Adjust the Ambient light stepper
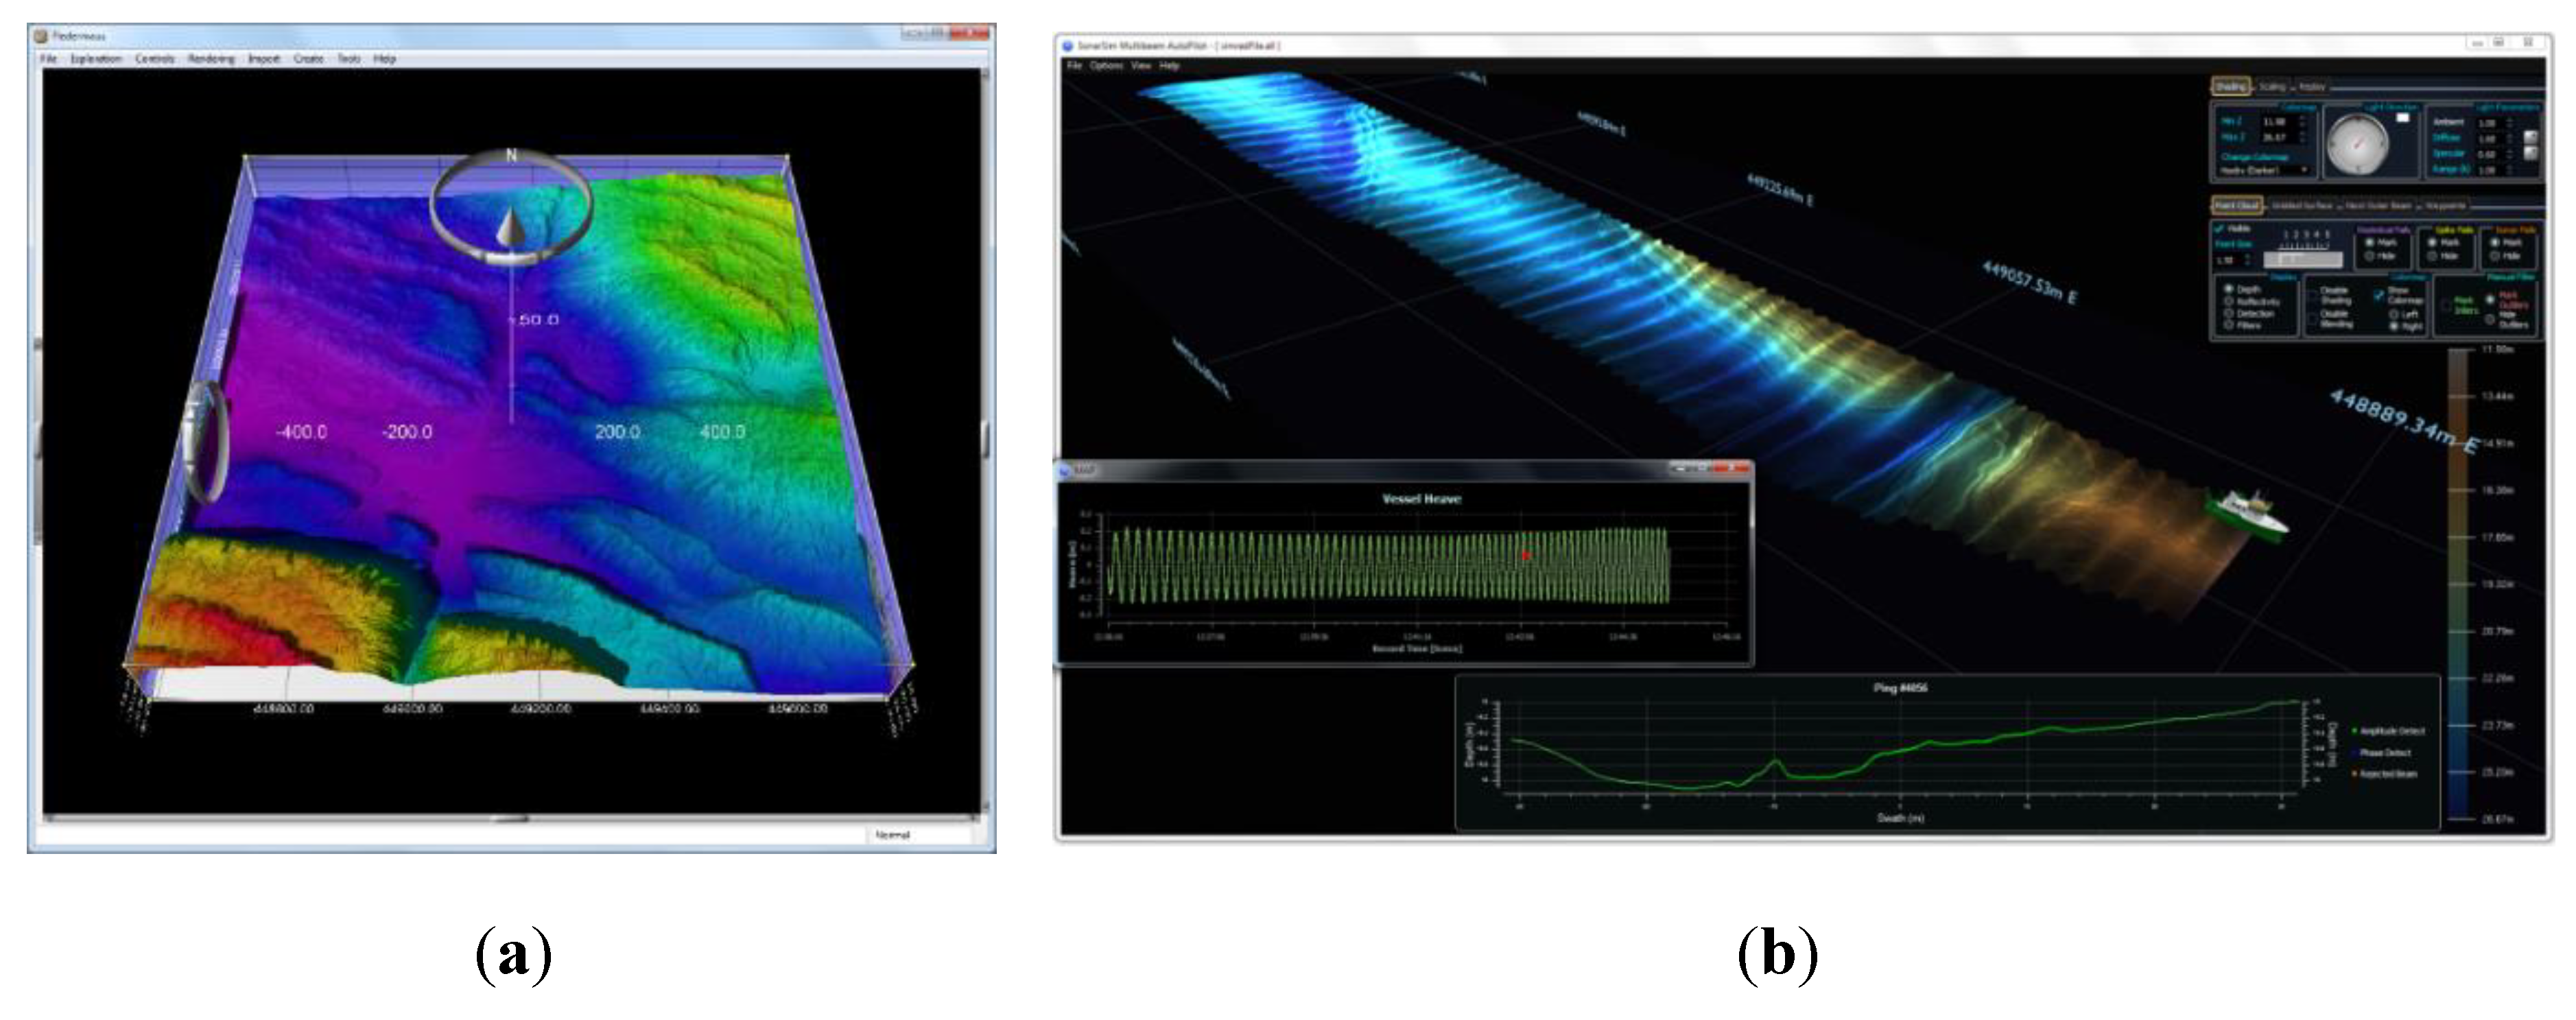The image size is (2576, 1020). point(2510,123)
